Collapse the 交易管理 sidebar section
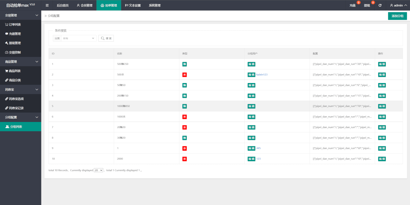The height and width of the screenshot is (205, 410). (x=20, y=15)
